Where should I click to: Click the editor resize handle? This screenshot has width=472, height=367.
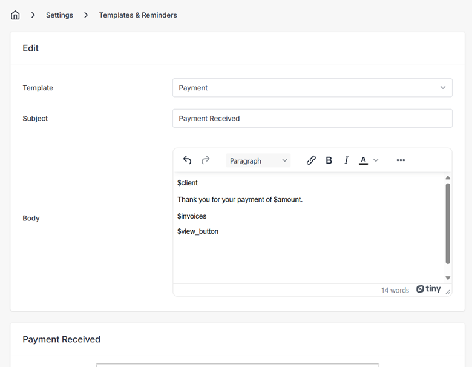(448, 291)
